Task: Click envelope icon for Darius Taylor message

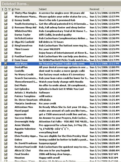Action: click(6, 35)
